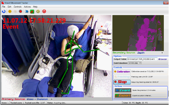Viewport: 169px width, 105px height.
Task: Click the 'Tracked users IDs' status bar entry
Action: pos(35,103)
